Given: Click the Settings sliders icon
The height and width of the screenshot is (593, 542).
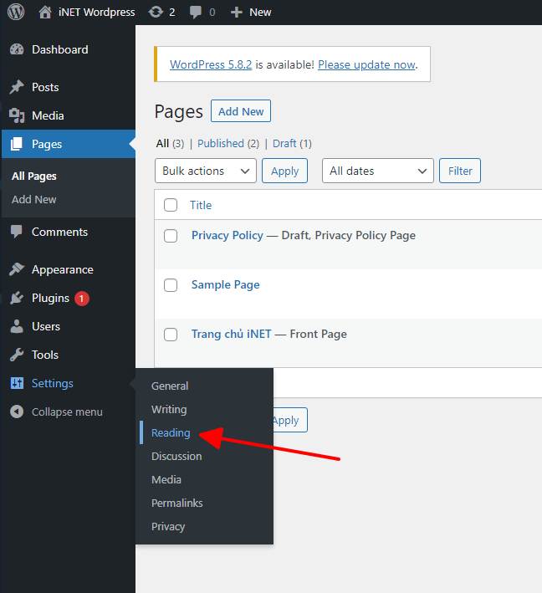Looking at the screenshot, I should 17,383.
